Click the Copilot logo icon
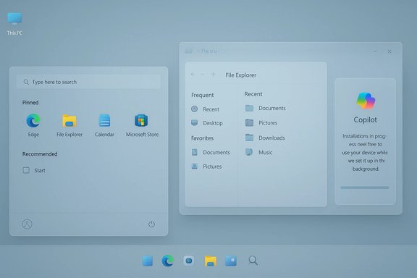The width and height of the screenshot is (417, 278). coord(366,101)
